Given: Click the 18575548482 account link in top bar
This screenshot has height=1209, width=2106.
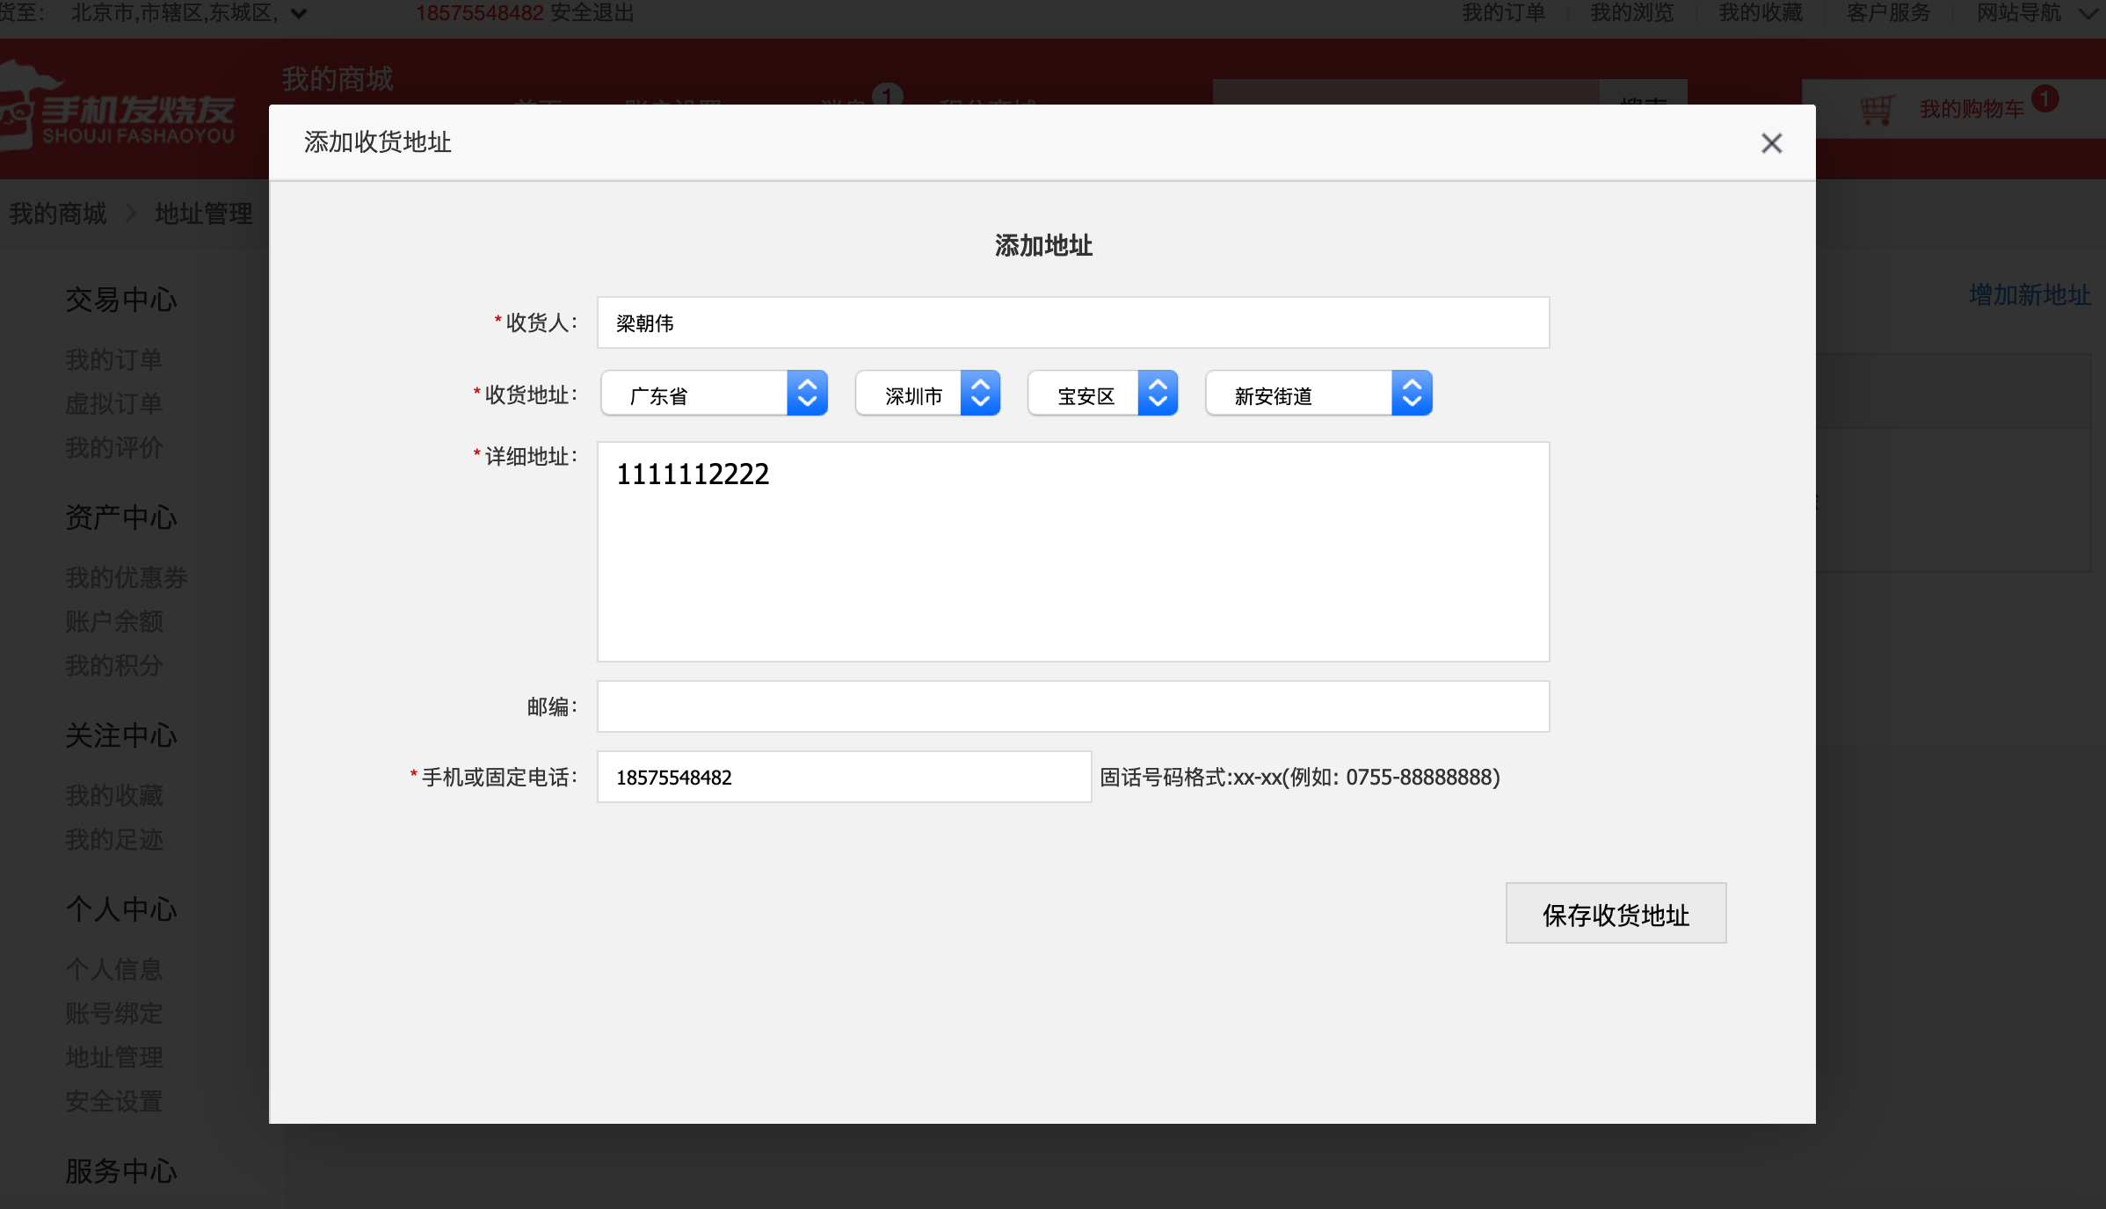Looking at the screenshot, I should coord(480,13).
